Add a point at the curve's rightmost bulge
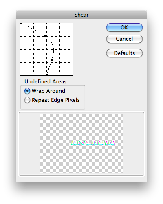The height and width of the screenshot is (204, 163). point(53,50)
